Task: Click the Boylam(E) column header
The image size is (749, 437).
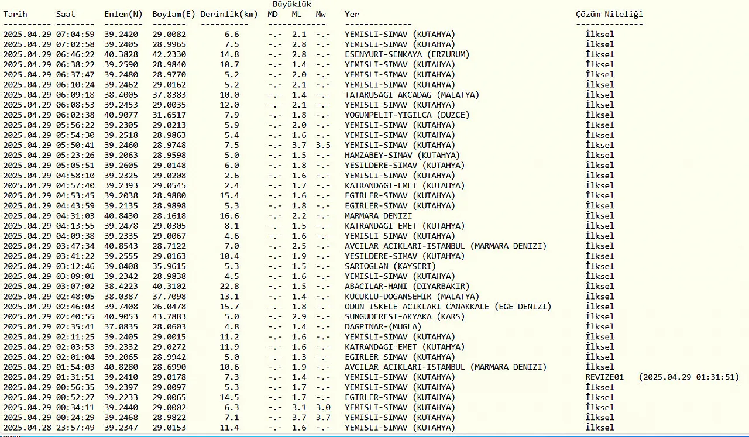Action: click(x=174, y=14)
